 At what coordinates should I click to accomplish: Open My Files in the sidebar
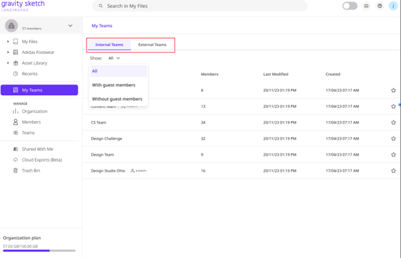[30, 41]
